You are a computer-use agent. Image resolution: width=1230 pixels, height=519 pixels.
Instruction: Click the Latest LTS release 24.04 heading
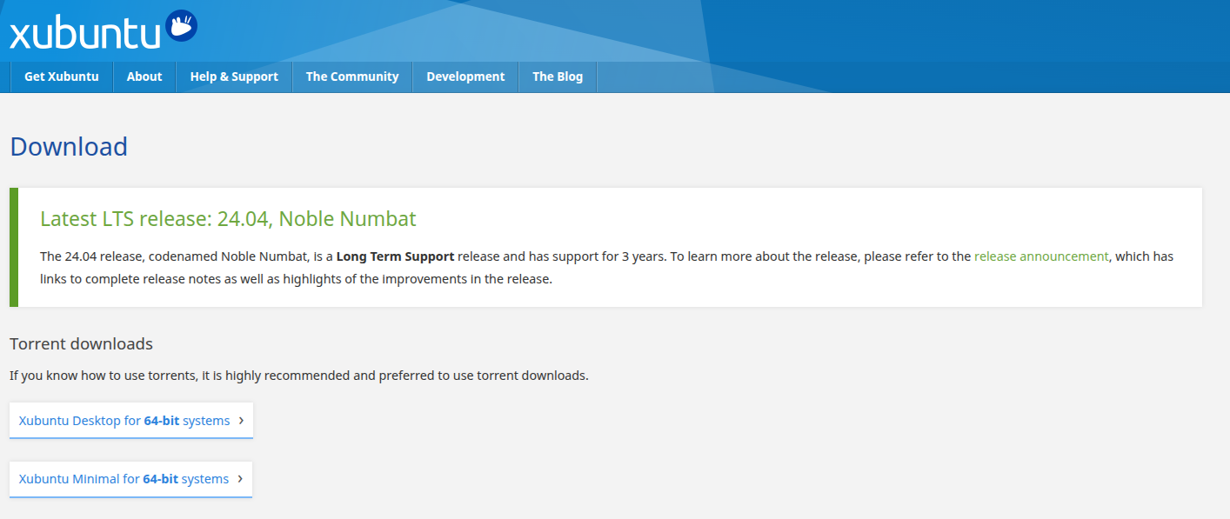coord(228,218)
